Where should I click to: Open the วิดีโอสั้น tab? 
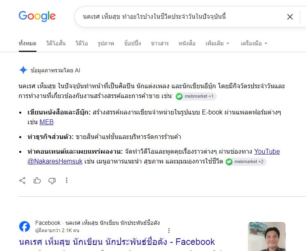point(56,43)
